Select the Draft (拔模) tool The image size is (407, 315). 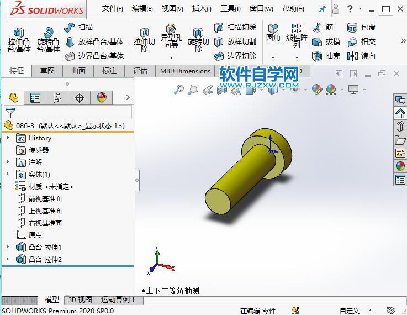point(326,41)
